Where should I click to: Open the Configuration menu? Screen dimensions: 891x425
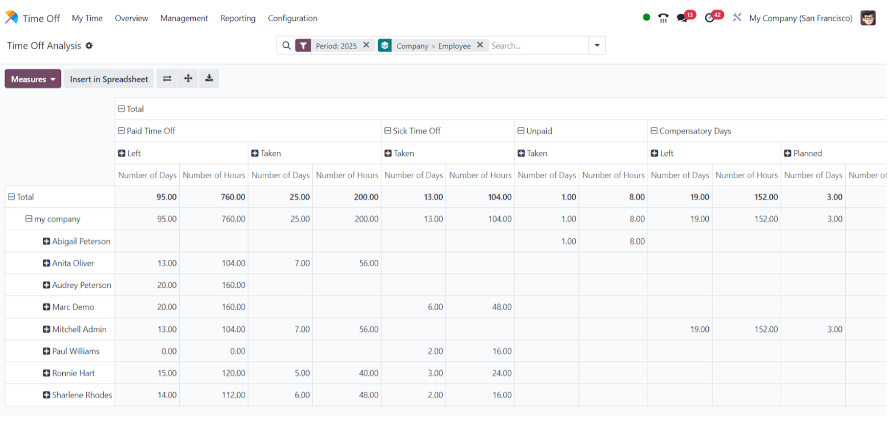[x=292, y=18]
